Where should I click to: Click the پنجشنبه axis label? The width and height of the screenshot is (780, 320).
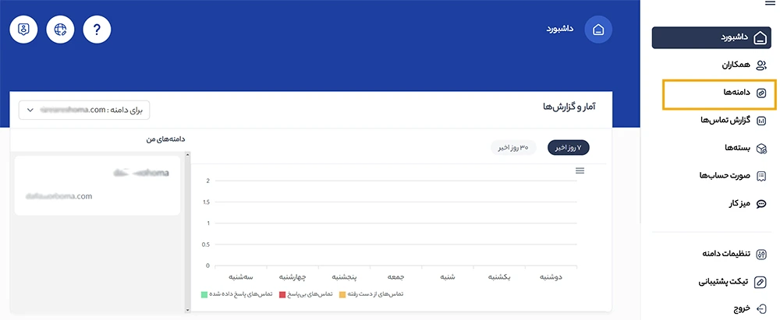coord(345,276)
